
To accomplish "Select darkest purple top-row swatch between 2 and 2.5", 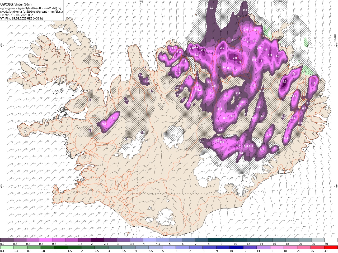I will [97, 240].
